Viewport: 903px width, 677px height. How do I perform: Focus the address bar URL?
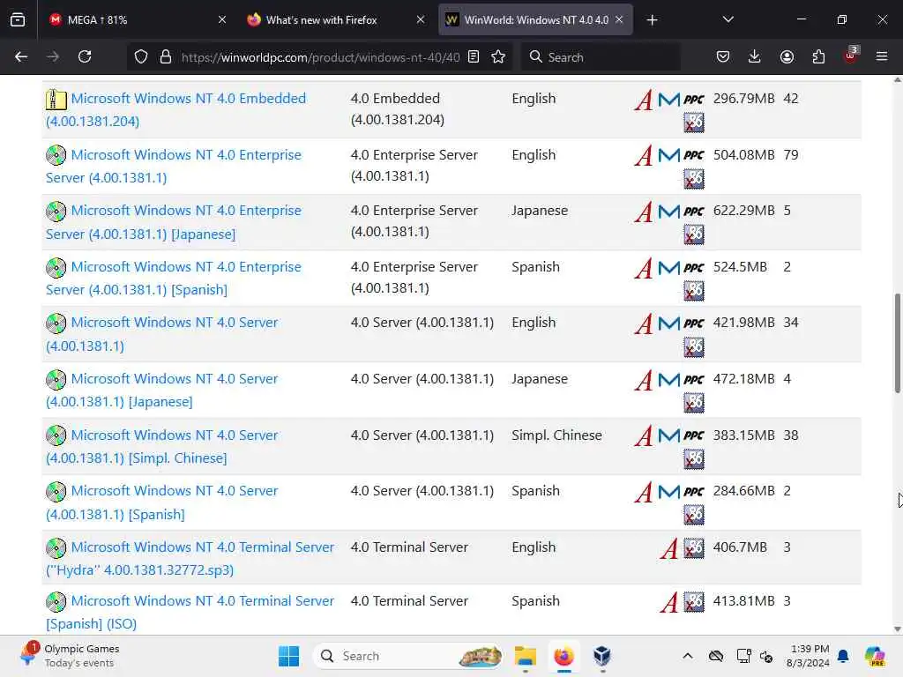point(320,57)
